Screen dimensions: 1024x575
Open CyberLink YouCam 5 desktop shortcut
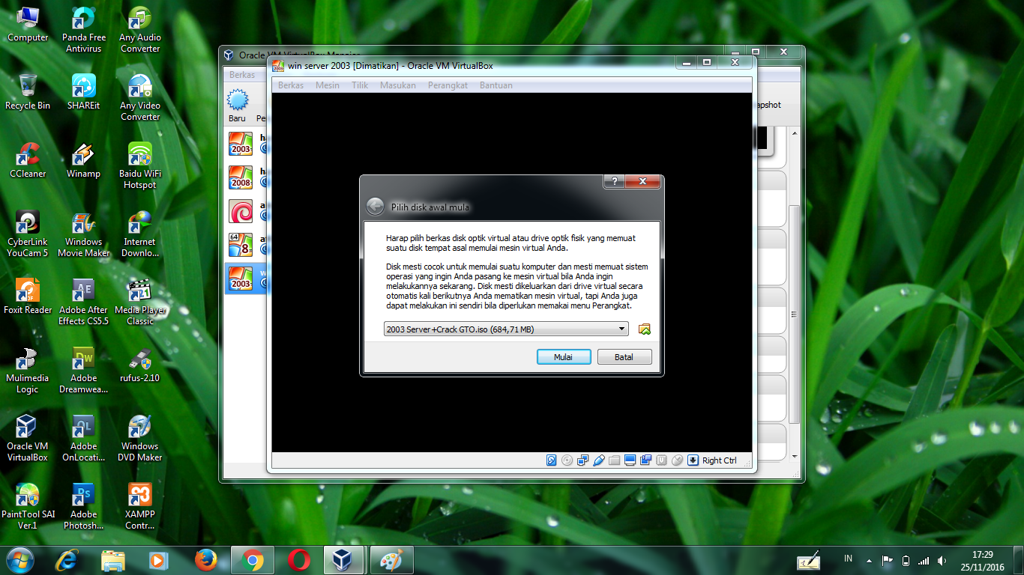(x=28, y=234)
